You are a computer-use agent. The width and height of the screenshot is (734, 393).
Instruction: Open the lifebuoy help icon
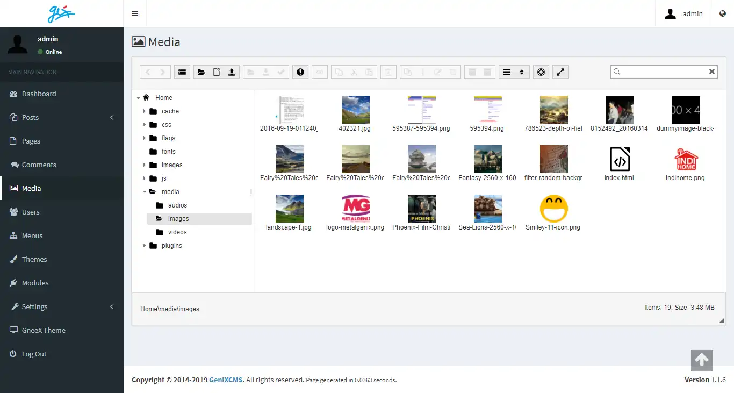click(x=541, y=72)
